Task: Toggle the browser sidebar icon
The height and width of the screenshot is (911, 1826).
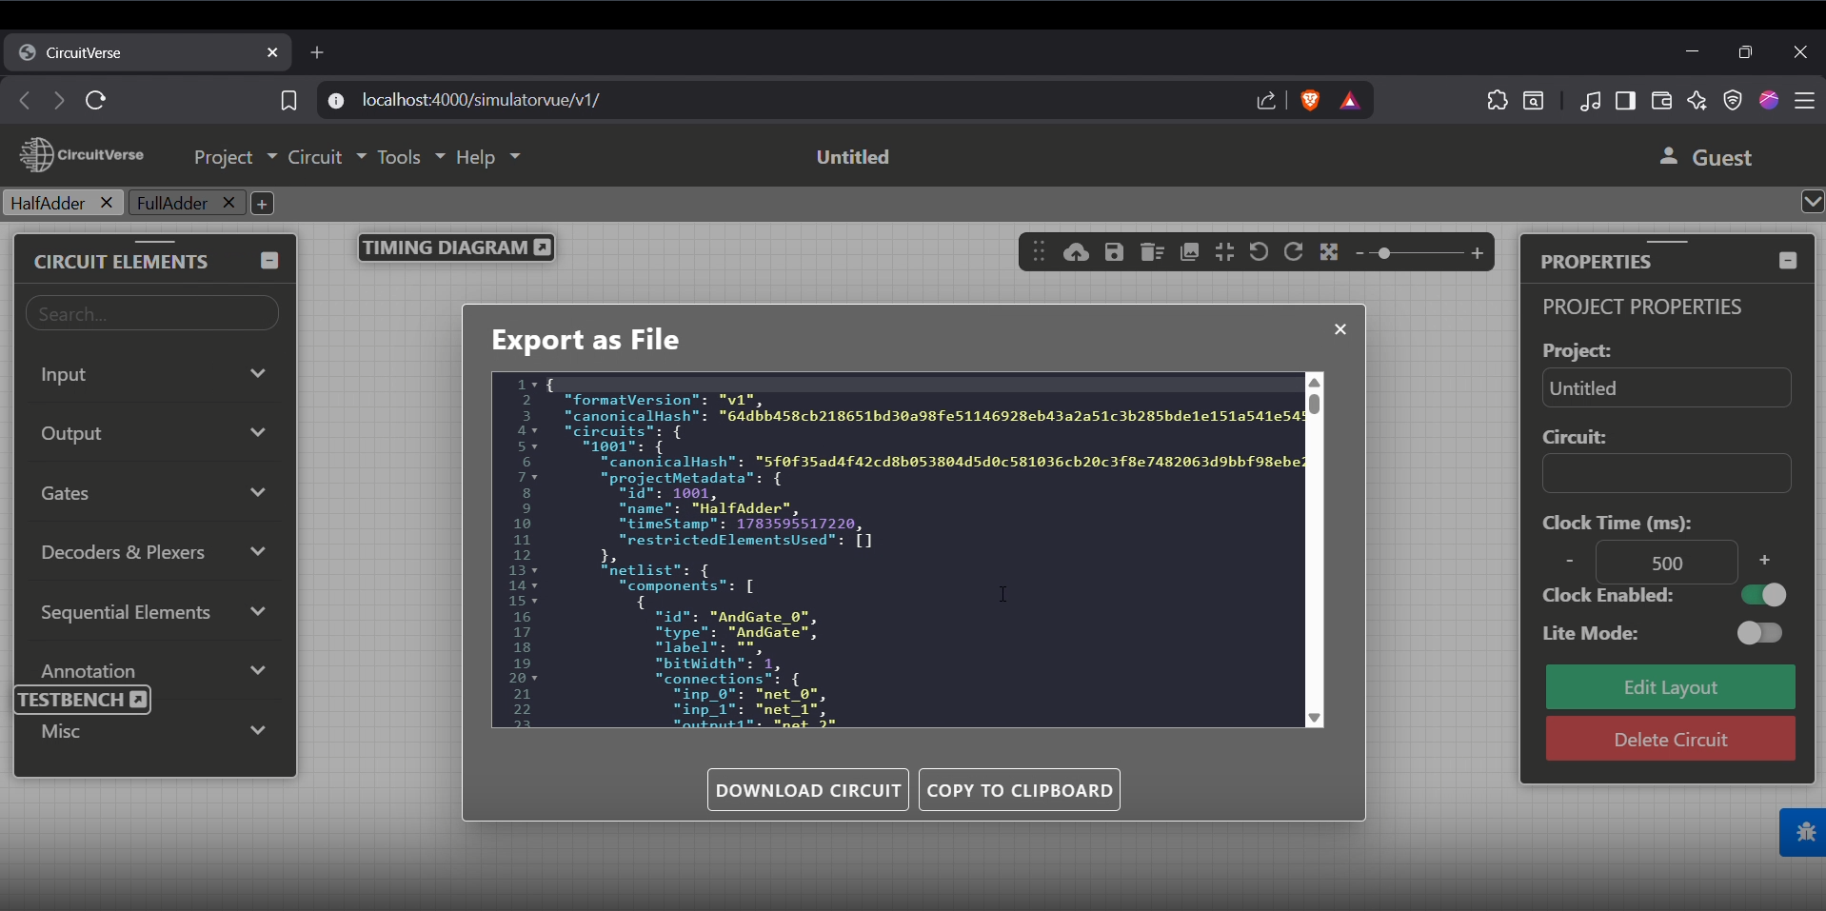Action: (x=1626, y=101)
